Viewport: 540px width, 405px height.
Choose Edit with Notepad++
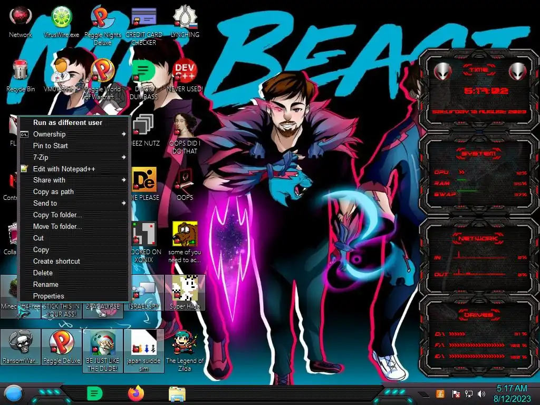[74, 169]
